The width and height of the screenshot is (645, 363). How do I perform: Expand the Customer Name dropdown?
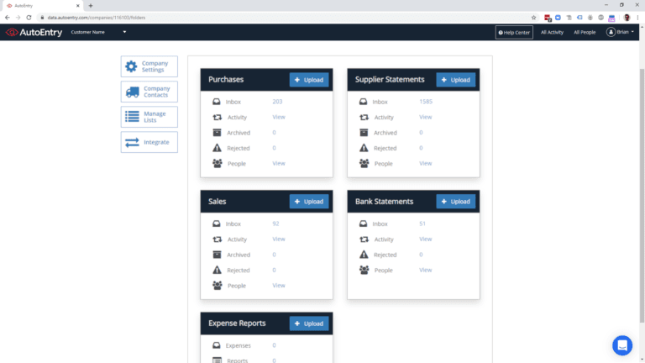click(124, 32)
